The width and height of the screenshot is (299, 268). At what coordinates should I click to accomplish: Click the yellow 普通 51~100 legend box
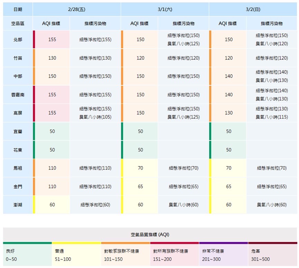tap(76, 254)
